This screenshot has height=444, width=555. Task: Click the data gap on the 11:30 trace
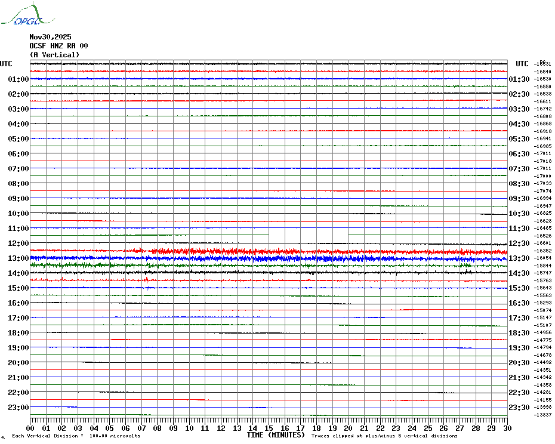pyautogui.click(x=309, y=235)
